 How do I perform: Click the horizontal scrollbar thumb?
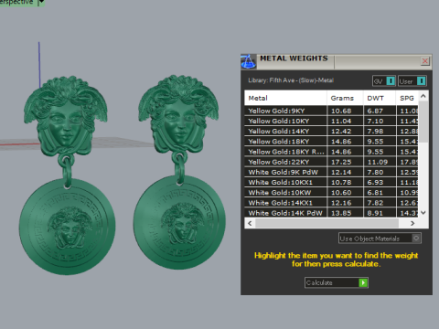pyautogui.click(x=327, y=223)
